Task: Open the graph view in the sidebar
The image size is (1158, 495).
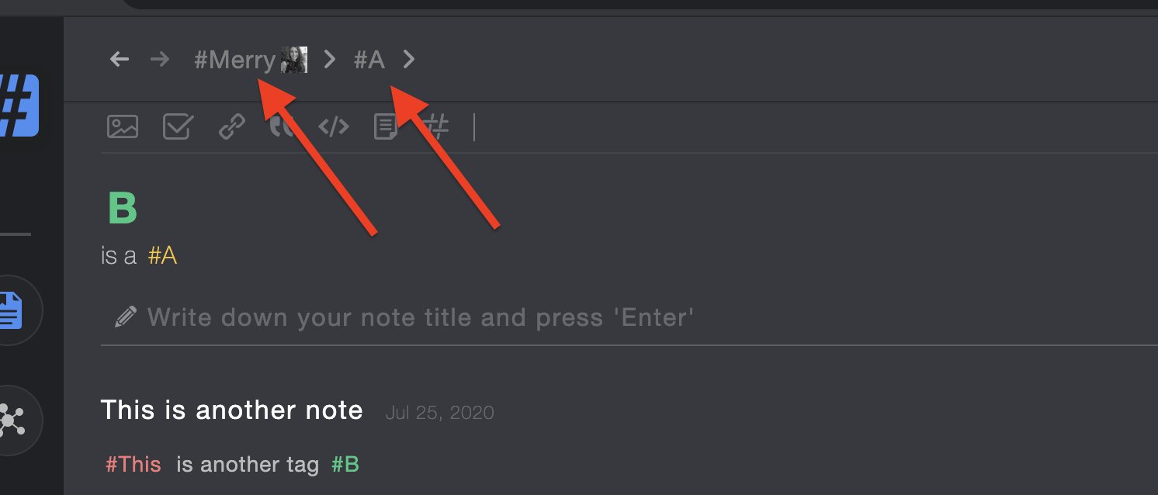Action: (x=11, y=420)
